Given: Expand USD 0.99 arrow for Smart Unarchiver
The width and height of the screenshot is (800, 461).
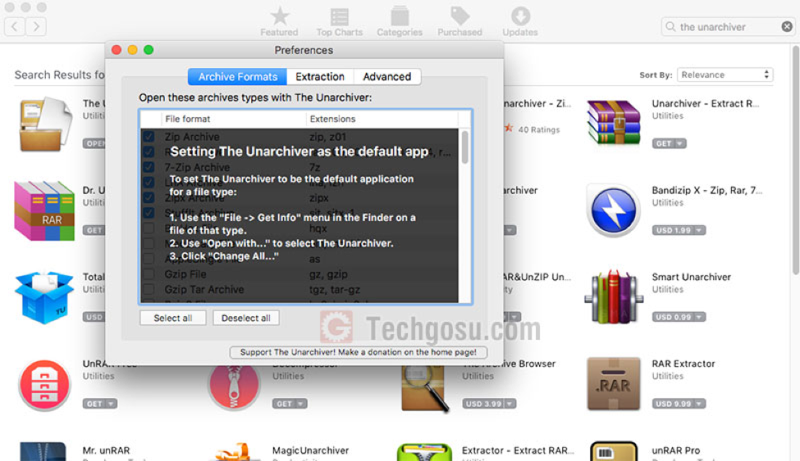Looking at the screenshot, I should tap(699, 317).
